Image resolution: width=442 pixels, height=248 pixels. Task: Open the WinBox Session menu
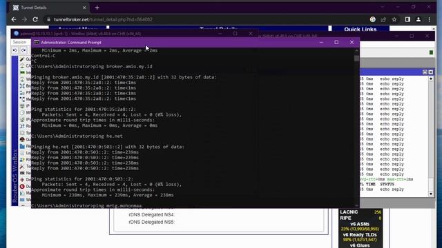[19, 42]
